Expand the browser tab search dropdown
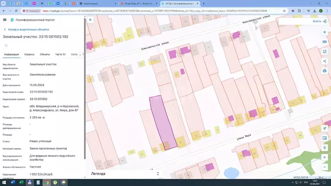The height and width of the screenshot is (186, 331). coord(3,3)
